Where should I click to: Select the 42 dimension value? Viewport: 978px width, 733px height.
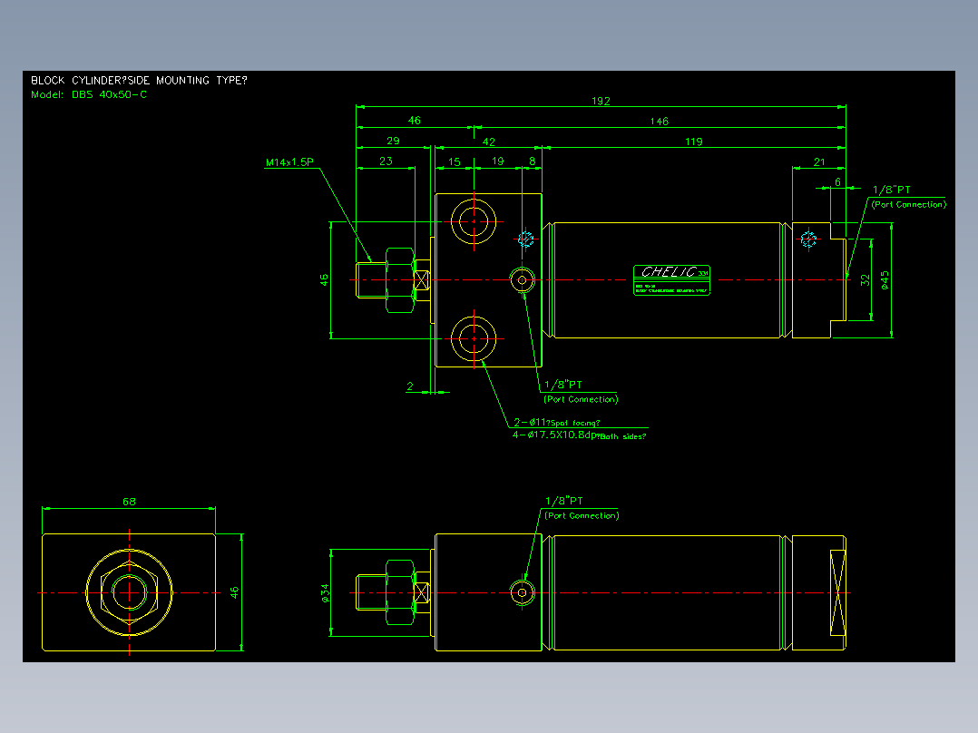click(x=488, y=142)
